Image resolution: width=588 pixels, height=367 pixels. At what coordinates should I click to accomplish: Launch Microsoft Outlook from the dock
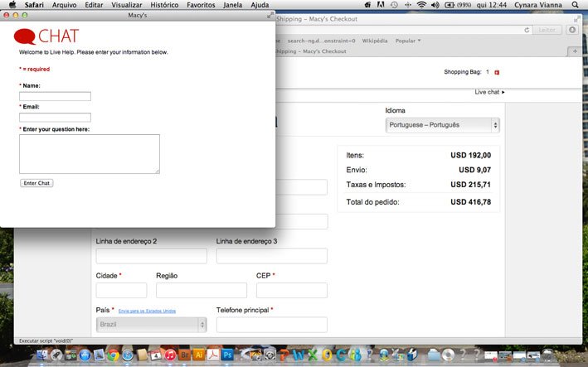tap(327, 355)
